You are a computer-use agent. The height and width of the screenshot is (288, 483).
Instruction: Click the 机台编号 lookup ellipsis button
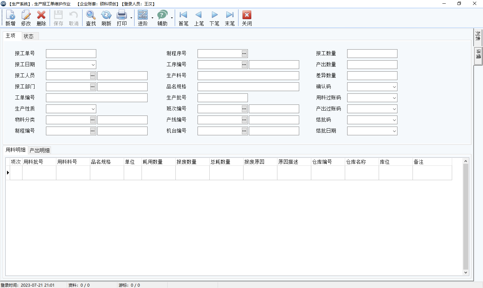pos(245,131)
